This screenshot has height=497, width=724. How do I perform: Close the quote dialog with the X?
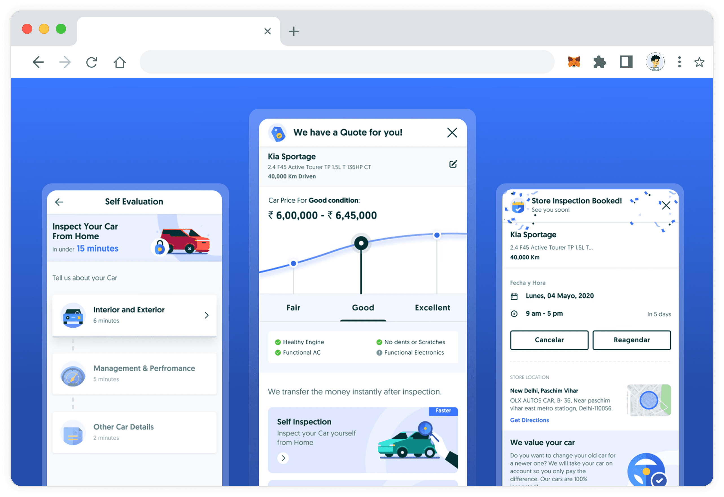pos(452,133)
